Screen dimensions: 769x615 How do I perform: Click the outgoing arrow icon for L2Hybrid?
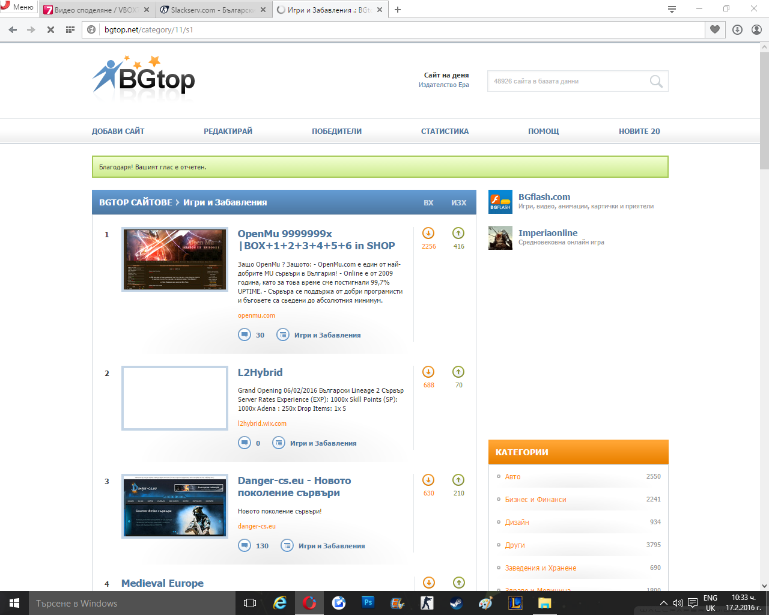tap(458, 372)
